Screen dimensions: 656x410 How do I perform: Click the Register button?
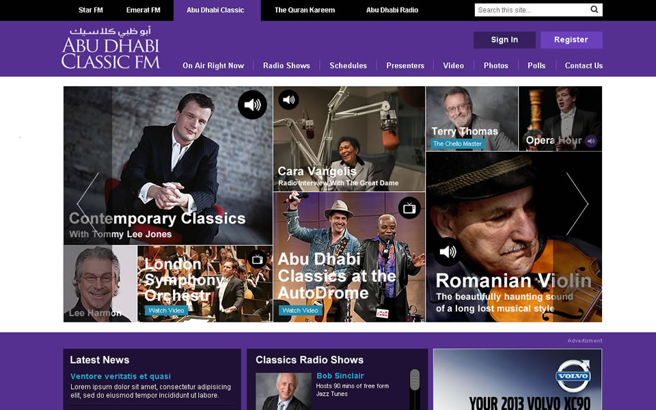coord(571,40)
